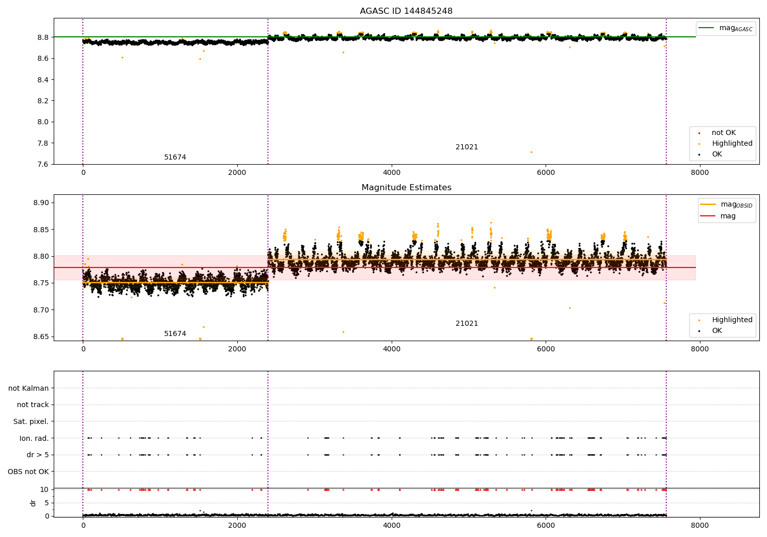Click the "10" tick on the dr axis
The width and height of the screenshot is (767, 537).
coord(44,489)
